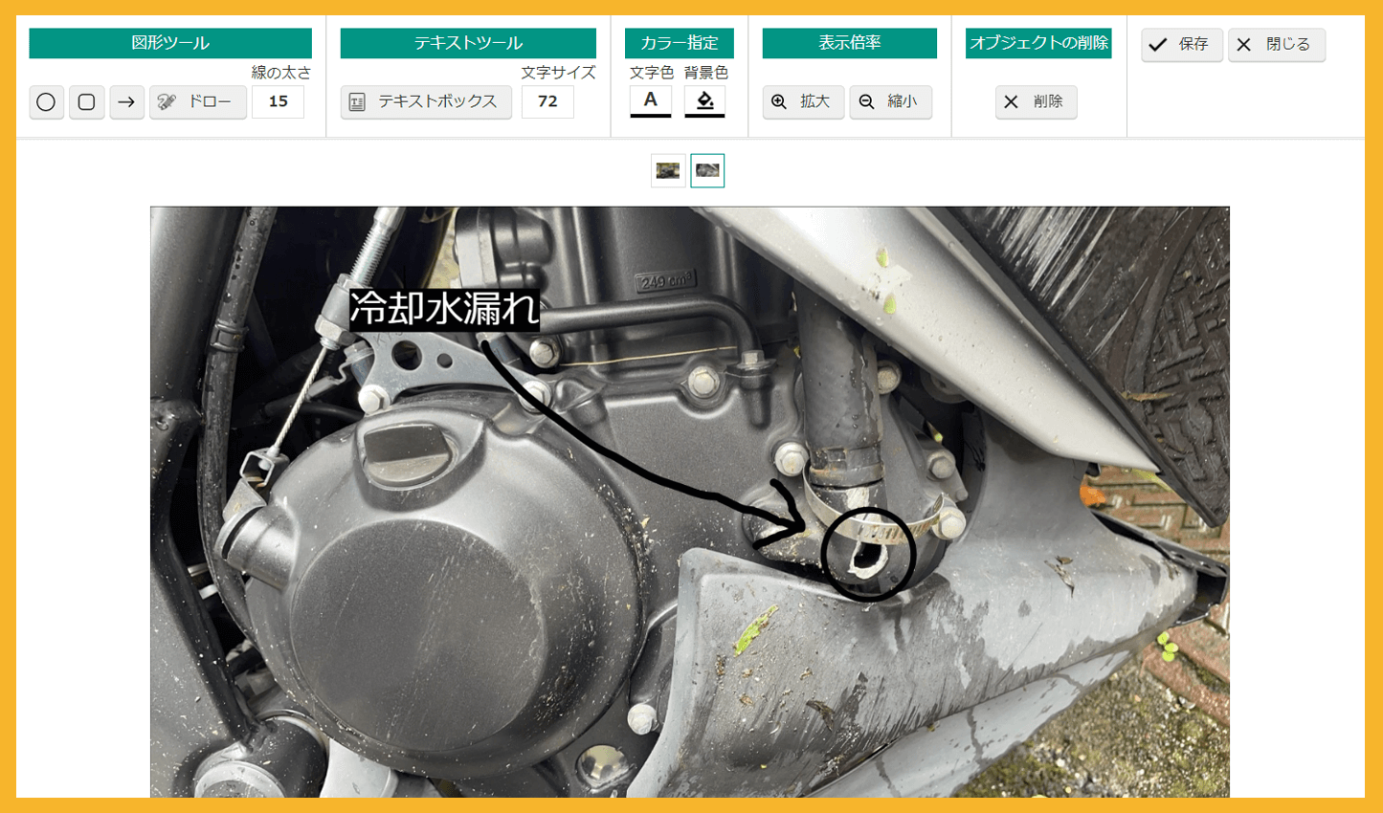Zoom out with the 縮小 button
Screen dimensions: 1383x813
(890, 101)
